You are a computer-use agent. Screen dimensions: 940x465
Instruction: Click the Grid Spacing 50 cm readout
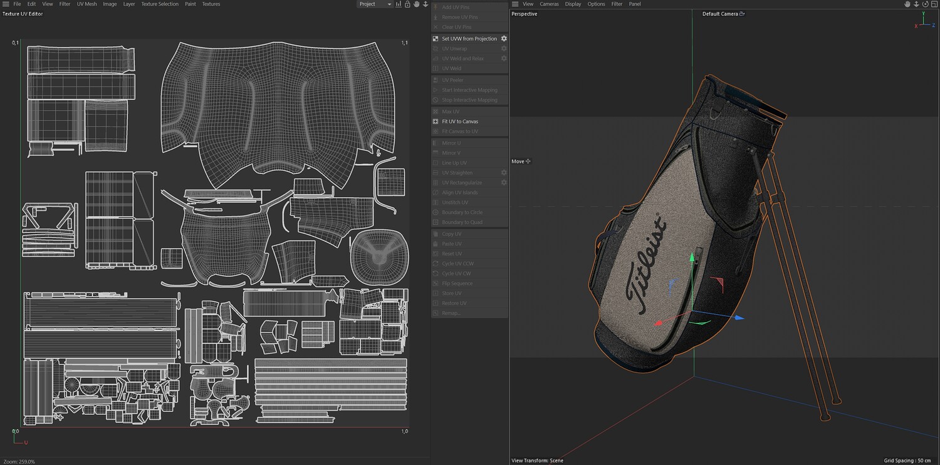pyautogui.click(x=907, y=461)
